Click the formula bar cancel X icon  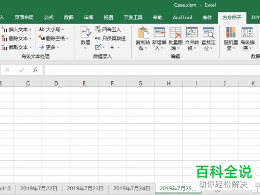click(x=7, y=70)
